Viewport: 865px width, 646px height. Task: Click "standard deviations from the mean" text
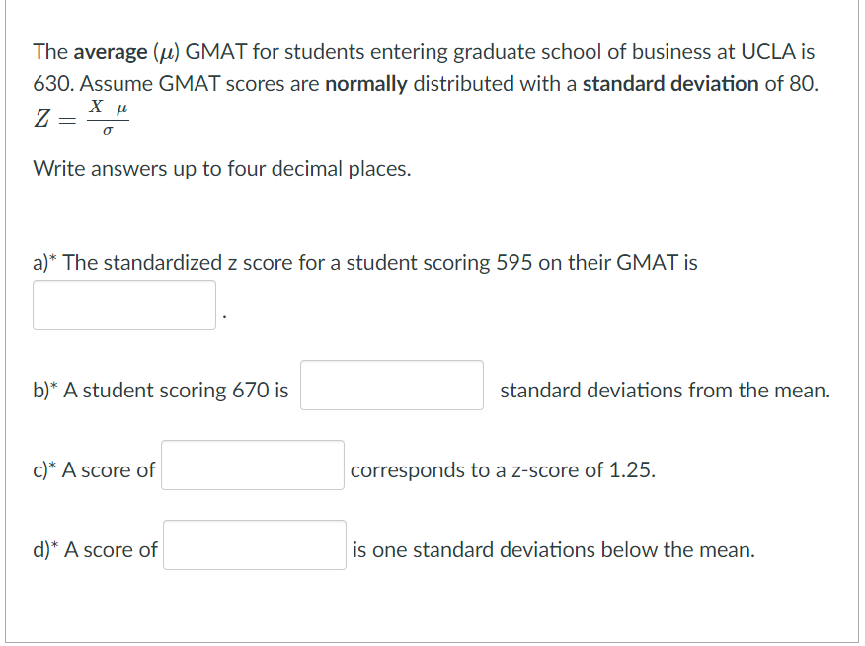pos(665,391)
